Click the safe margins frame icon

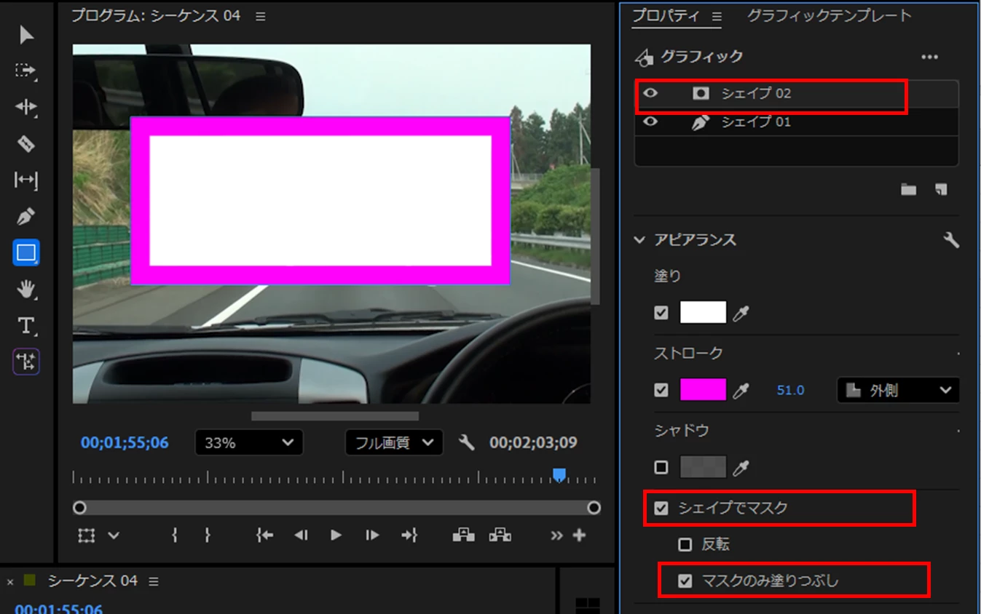[86, 535]
